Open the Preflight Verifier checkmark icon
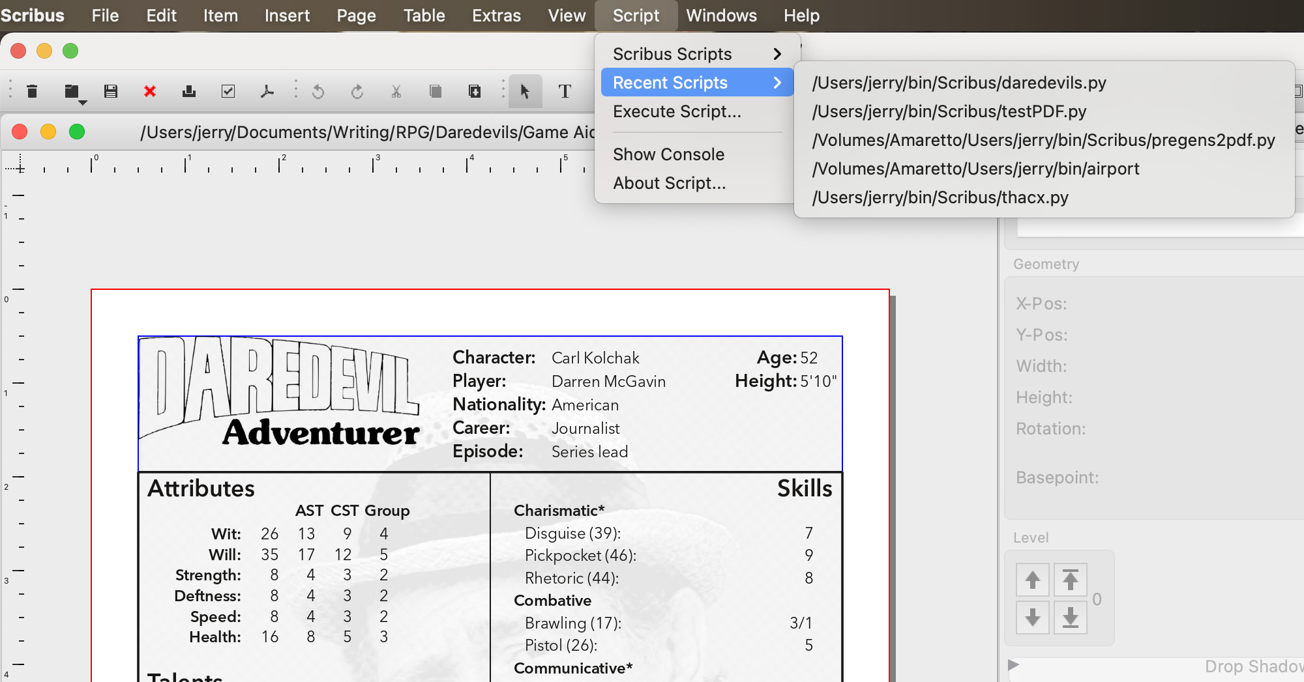The height and width of the screenshot is (682, 1304). [228, 91]
